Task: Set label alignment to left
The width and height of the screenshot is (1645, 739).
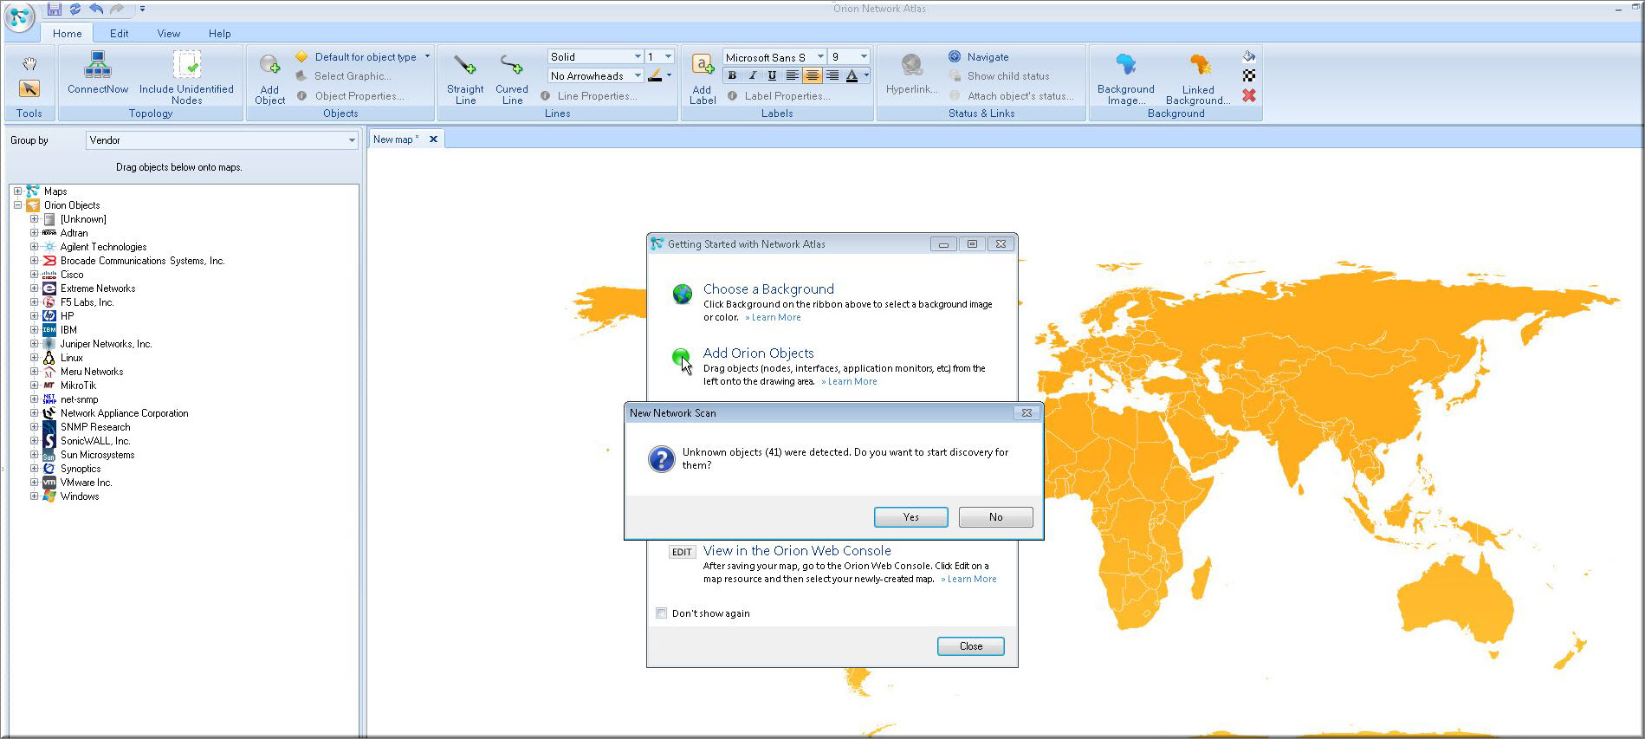Action: click(x=792, y=75)
